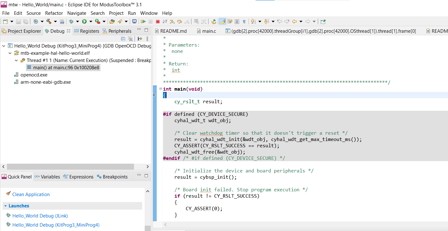Click the green Run button icon

pyautogui.click(x=84, y=21)
